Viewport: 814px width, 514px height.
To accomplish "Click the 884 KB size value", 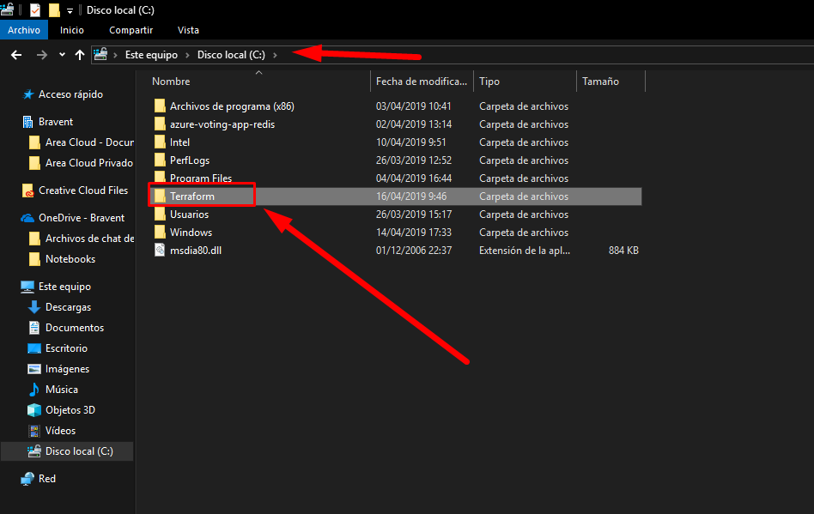I will click(623, 251).
